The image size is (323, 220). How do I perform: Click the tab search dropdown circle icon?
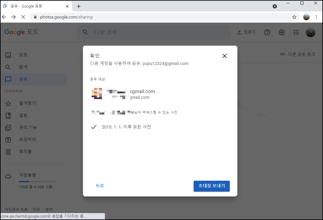(274, 6)
